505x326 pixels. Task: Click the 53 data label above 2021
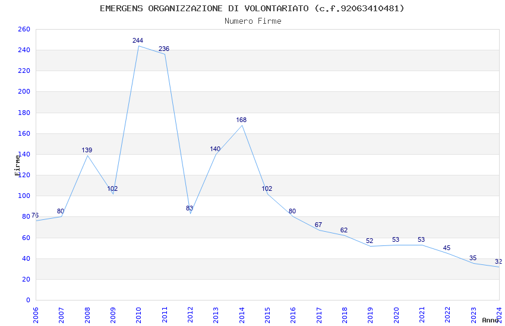(421, 239)
